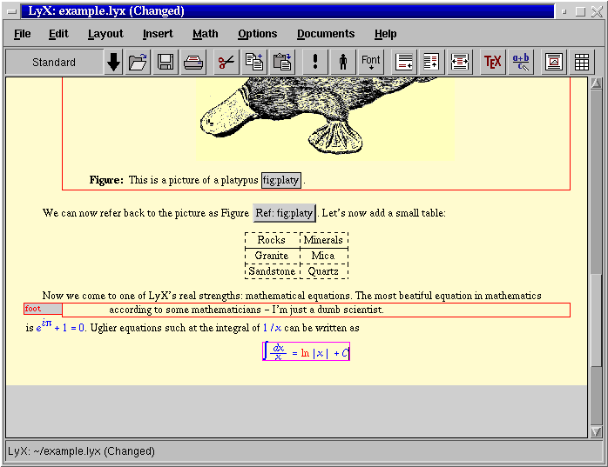
Task: Click the Save floppy disk icon
Action: coord(166,63)
